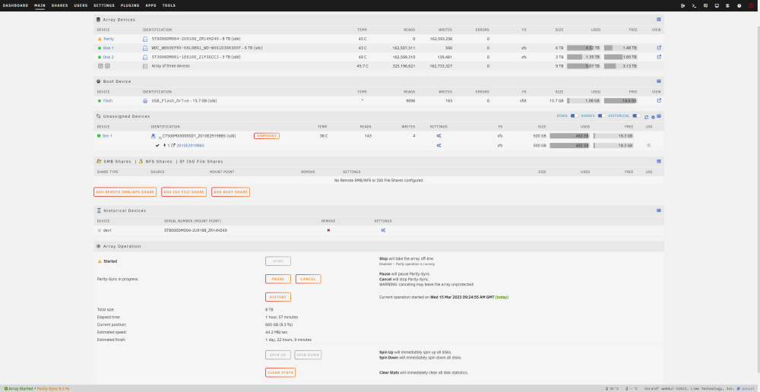Open settings gears for partition 2010E2919885
760x392 pixels.
[439, 145]
